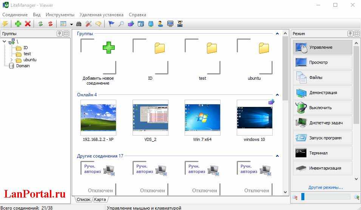
Task: Pin the Группы panel with pushpin button
Action: [x=59, y=34]
